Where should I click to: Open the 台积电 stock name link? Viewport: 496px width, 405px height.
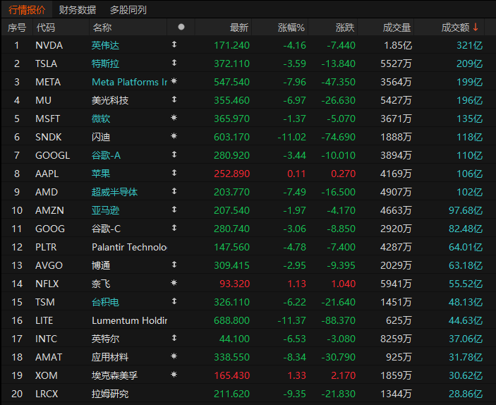click(x=105, y=302)
